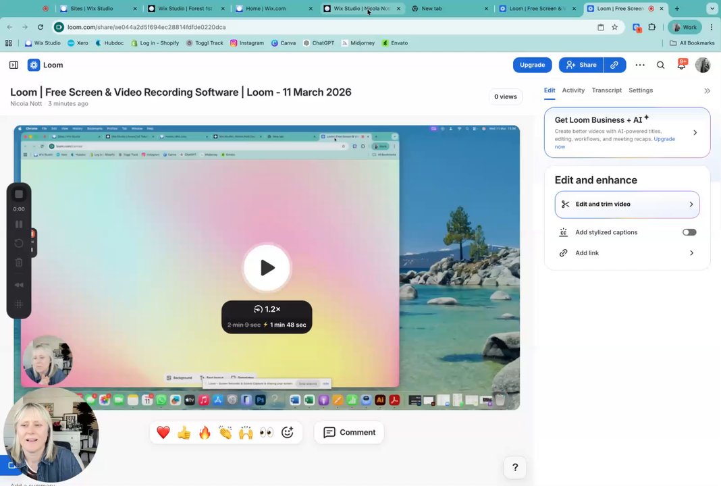Open the Xero bookmark
Viewport: 721px width, 486px height.
click(78, 43)
